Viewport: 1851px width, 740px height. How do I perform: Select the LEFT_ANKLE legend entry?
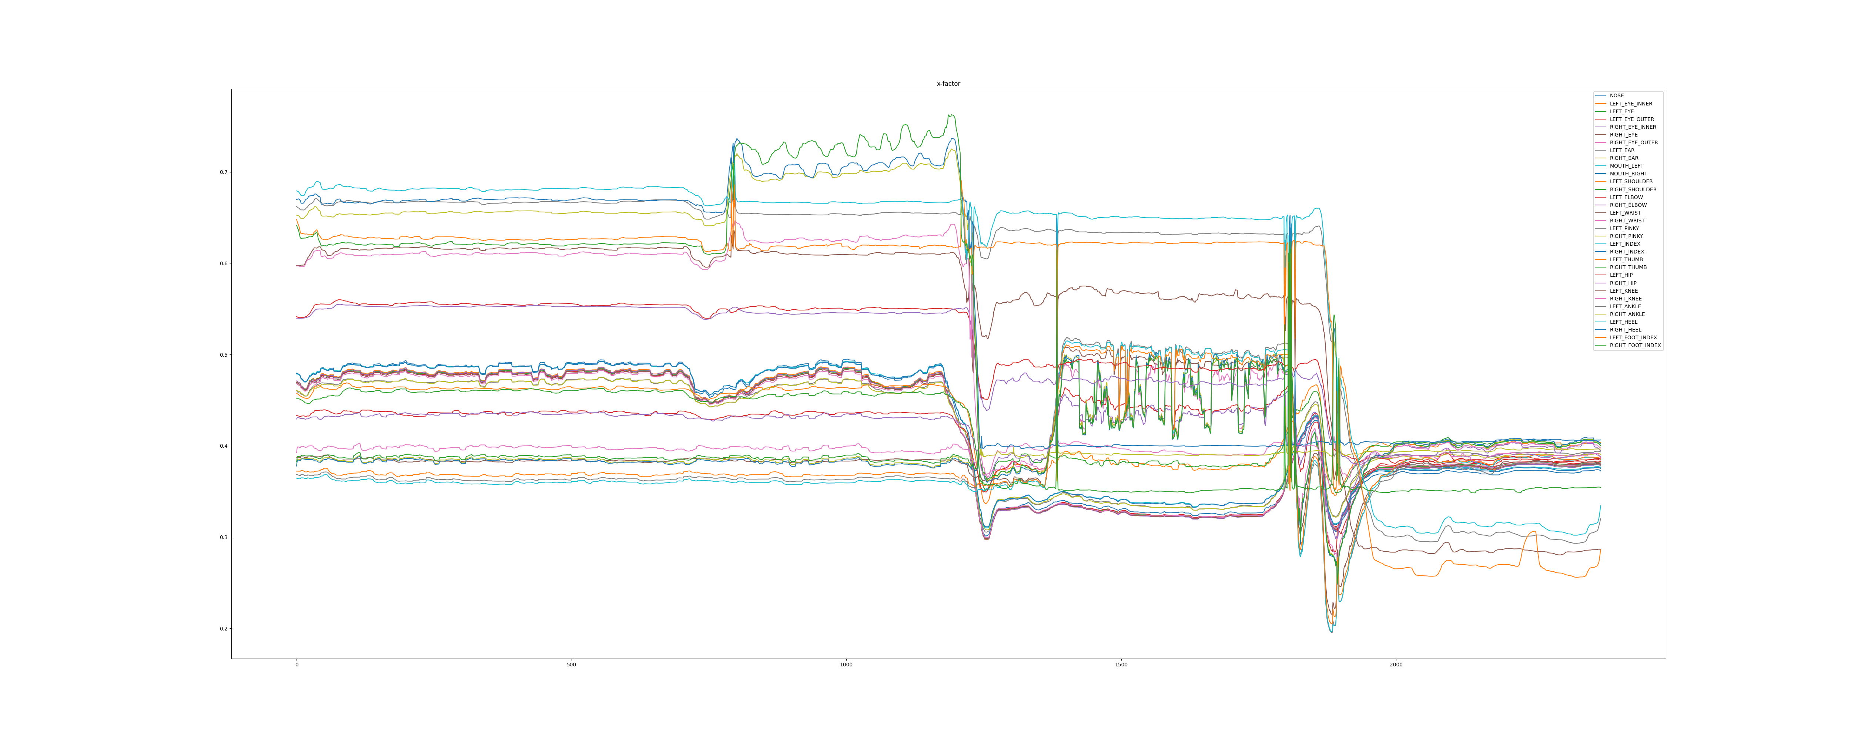1625,307
